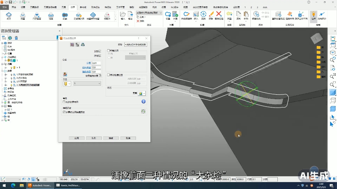Screen dimensions: 337x189
Task: Click the 取消 button in dialog
Action: [x=128, y=138]
